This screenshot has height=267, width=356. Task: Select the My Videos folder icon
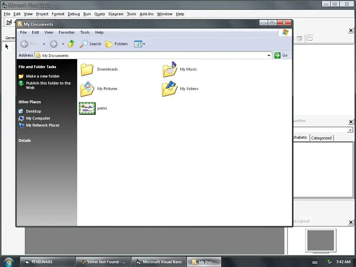pyautogui.click(x=169, y=89)
